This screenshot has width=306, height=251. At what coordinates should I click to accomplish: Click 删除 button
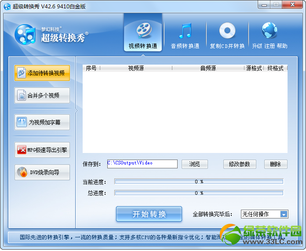276,164
